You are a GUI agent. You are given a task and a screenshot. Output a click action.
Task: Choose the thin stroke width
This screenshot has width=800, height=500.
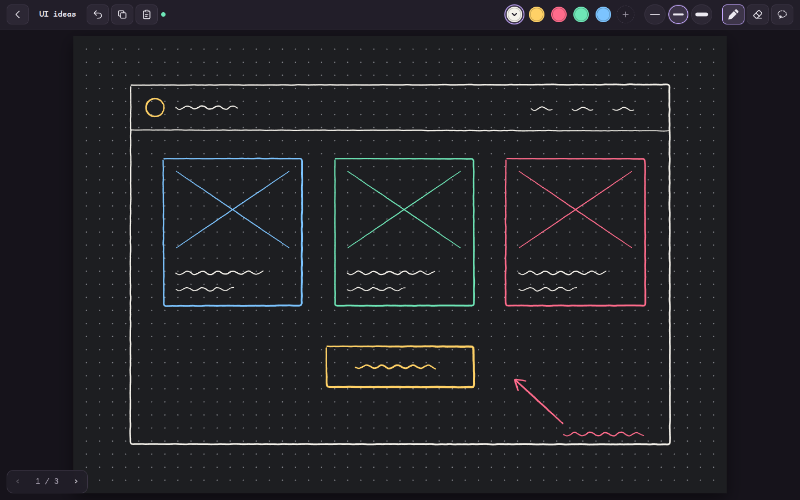click(655, 14)
